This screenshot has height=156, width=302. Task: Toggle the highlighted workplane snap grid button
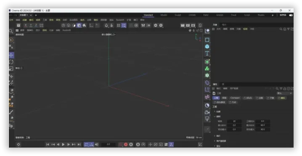point(124,25)
